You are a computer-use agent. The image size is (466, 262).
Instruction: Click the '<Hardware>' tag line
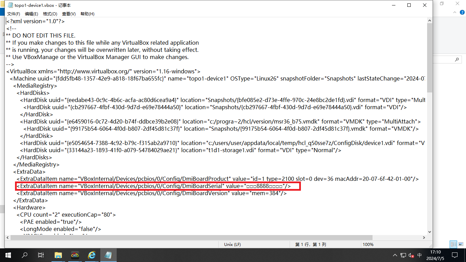tap(29, 207)
